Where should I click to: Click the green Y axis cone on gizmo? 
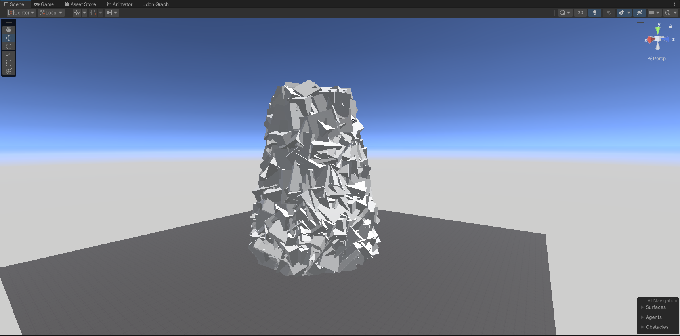[658, 30]
